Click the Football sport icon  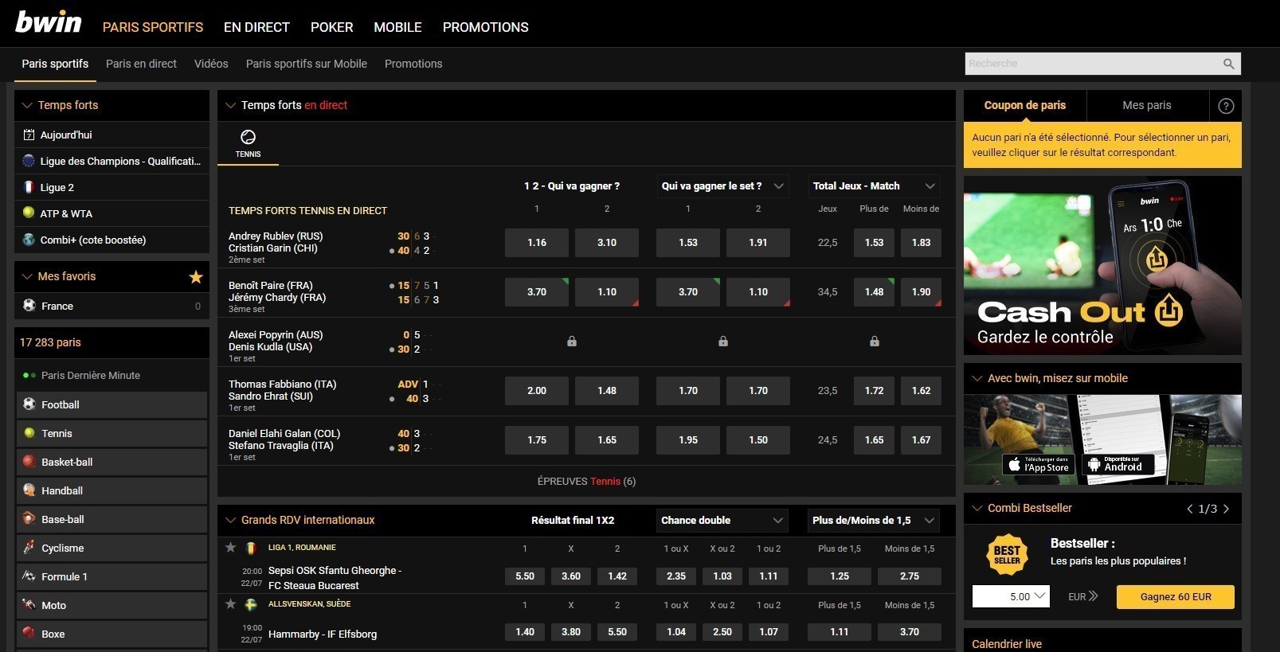pyautogui.click(x=29, y=404)
